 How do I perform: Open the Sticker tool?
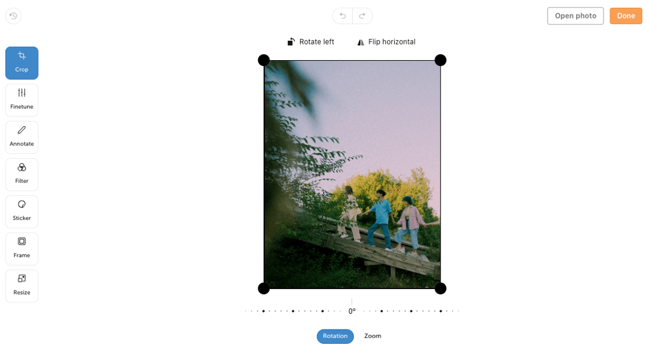tap(22, 212)
